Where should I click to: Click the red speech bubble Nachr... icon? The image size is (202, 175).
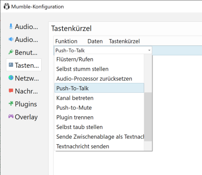tap(11, 91)
